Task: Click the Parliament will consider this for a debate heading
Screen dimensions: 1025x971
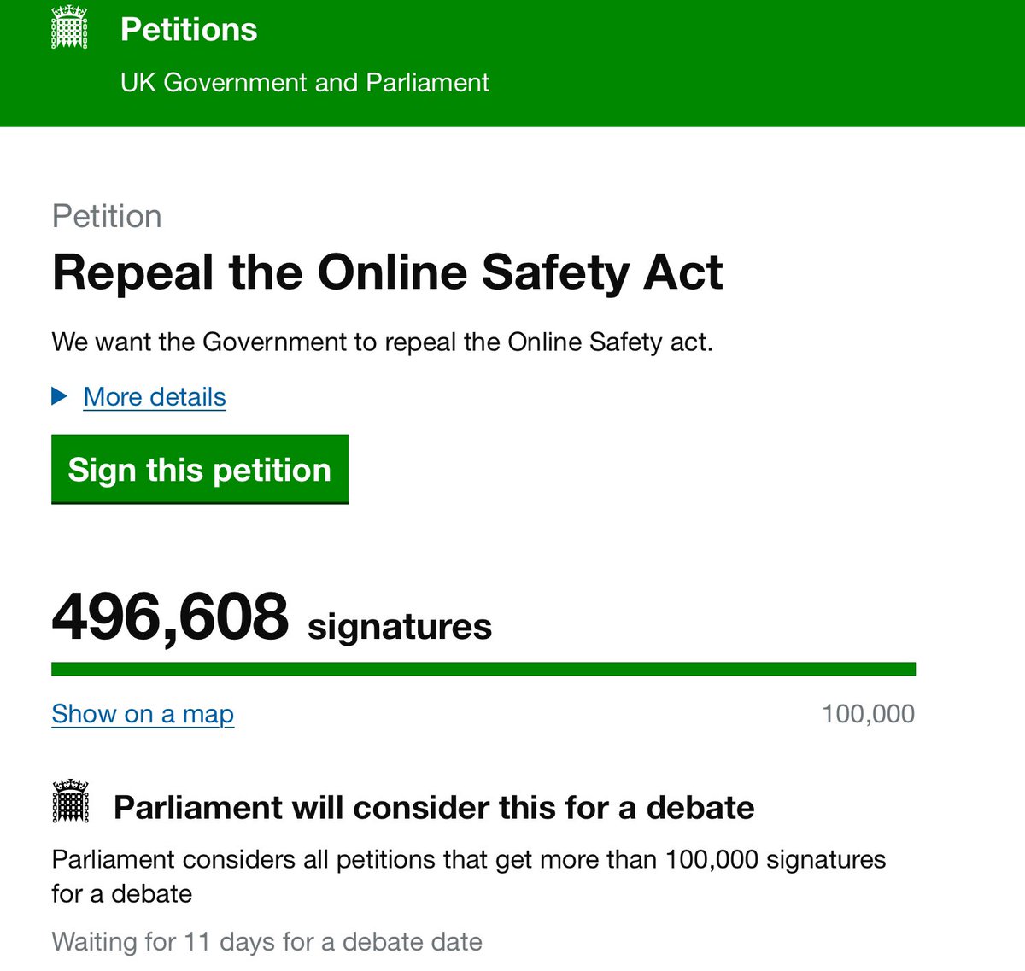Action: 434,807
